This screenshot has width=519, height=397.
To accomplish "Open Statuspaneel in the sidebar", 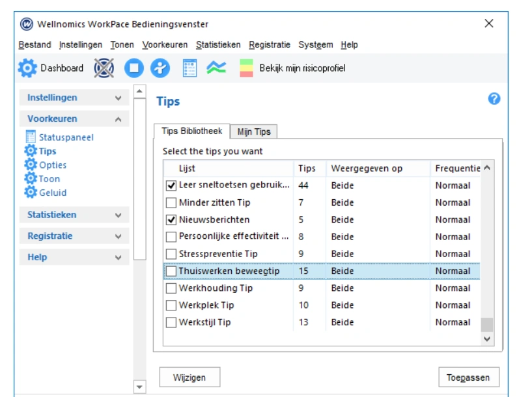I will point(66,137).
